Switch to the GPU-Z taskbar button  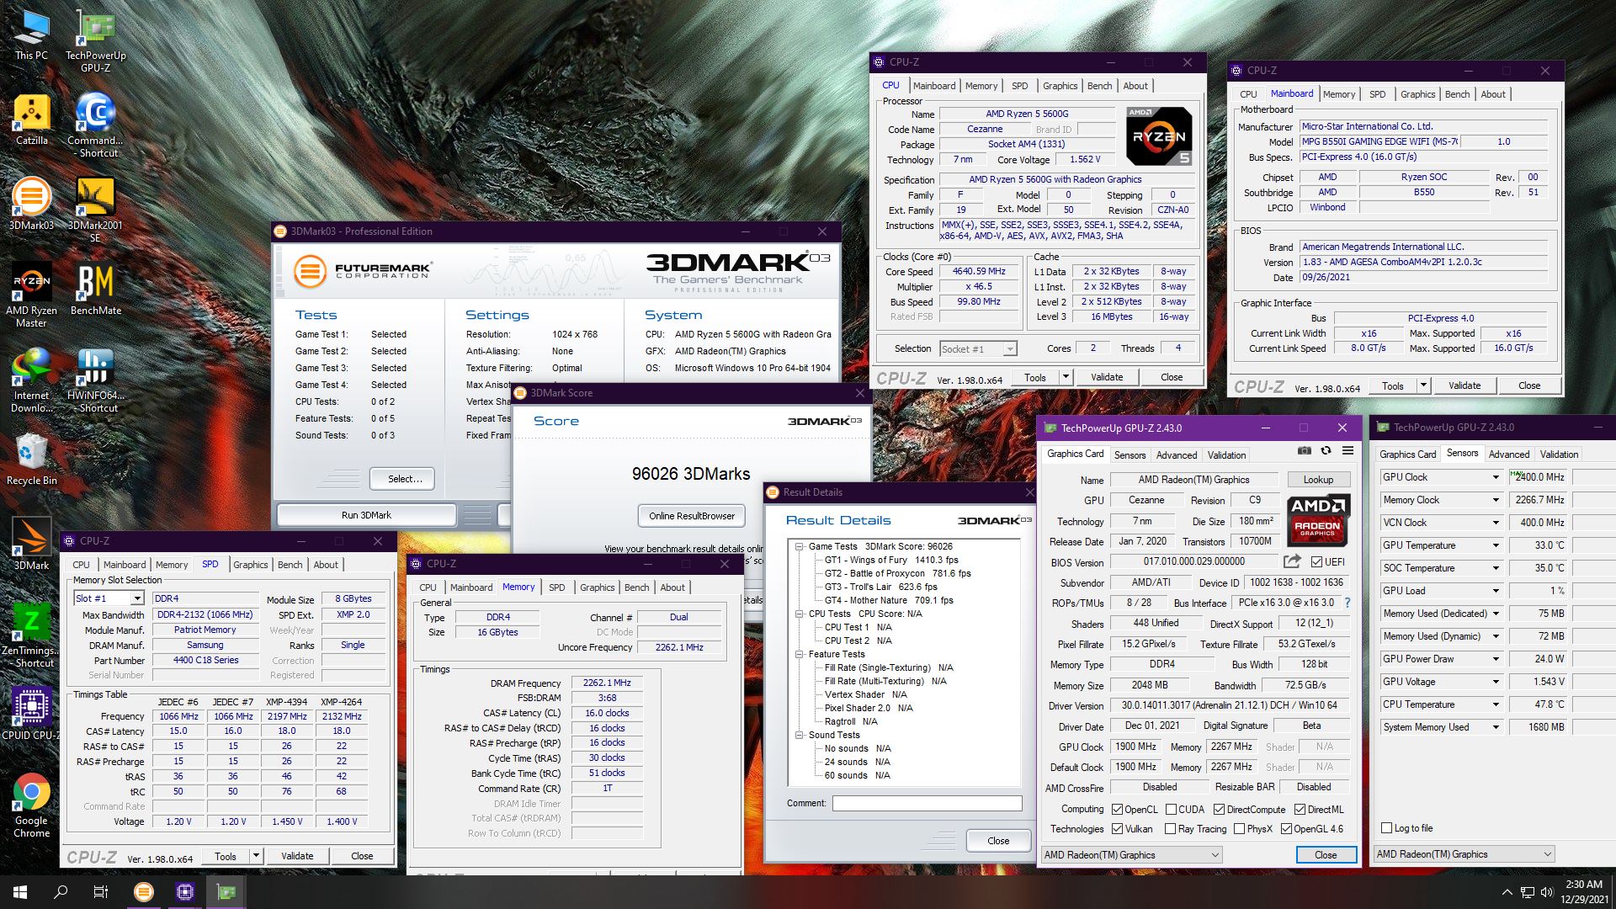tap(226, 892)
